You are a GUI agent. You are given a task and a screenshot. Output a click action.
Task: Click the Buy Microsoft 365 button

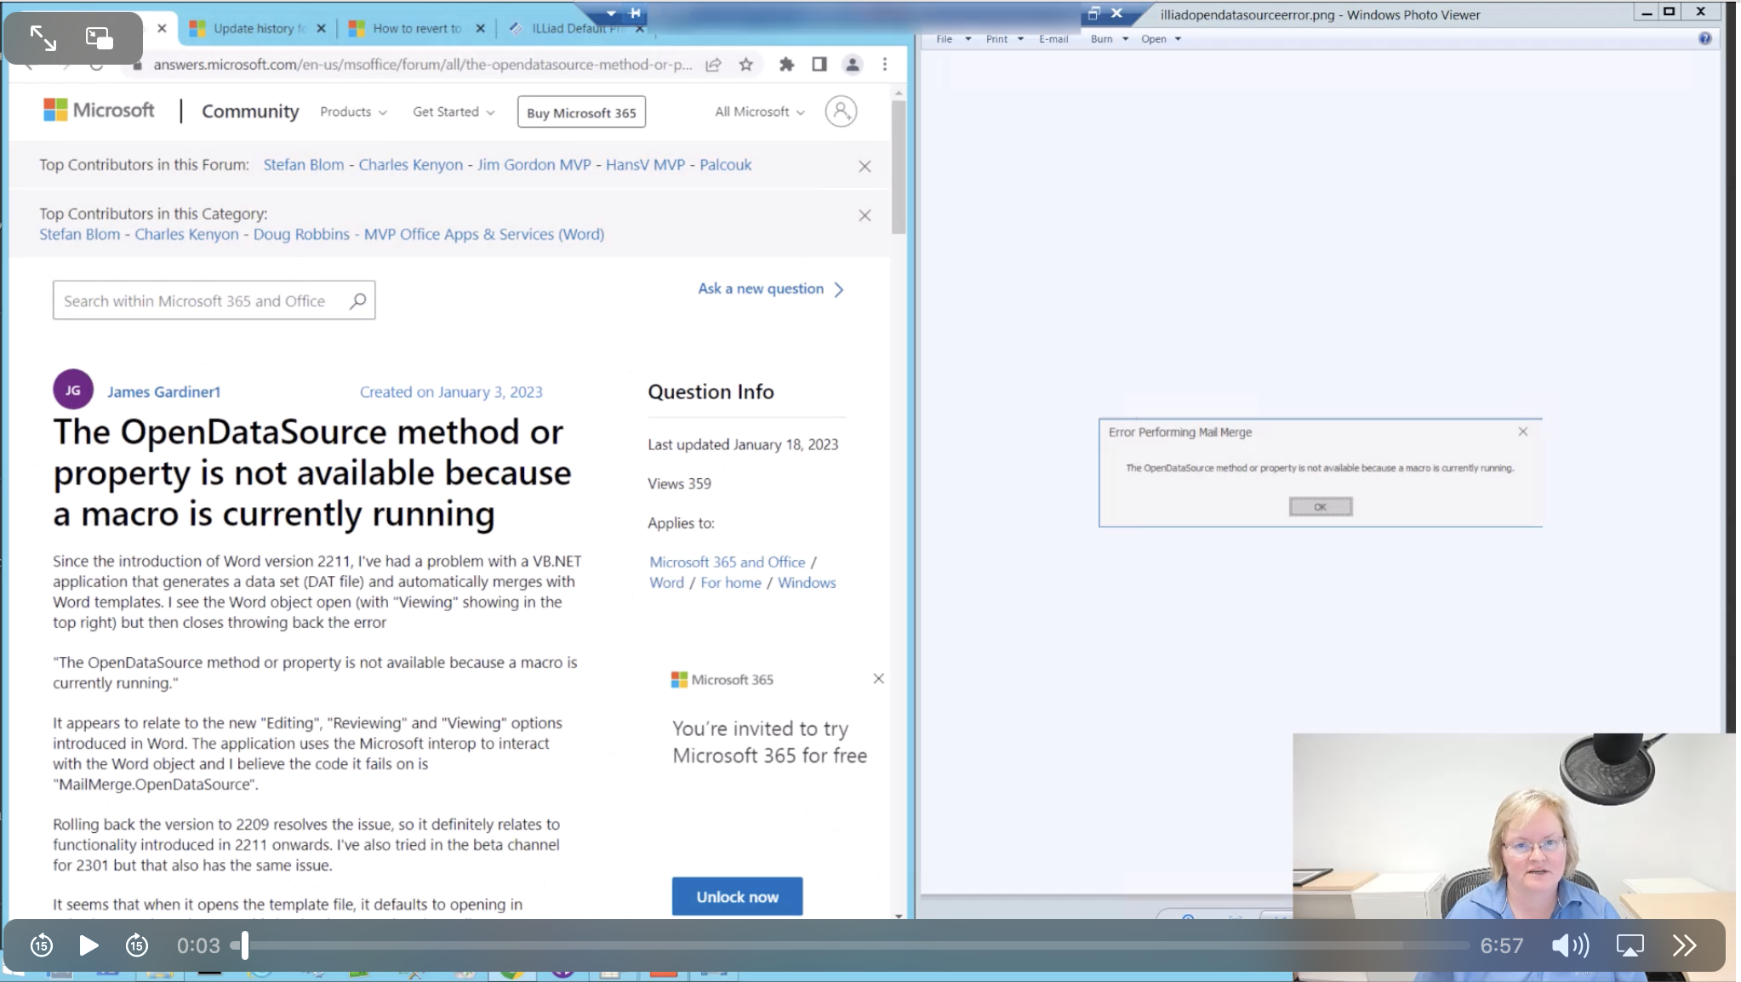[x=580, y=111]
